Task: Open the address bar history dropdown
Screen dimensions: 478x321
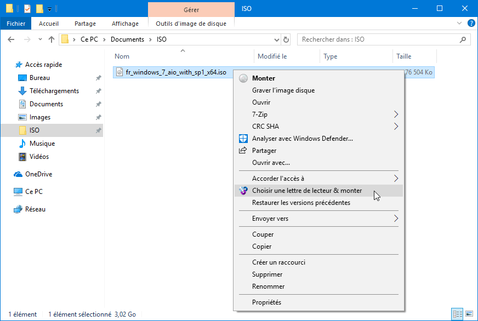Action: pyautogui.click(x=276, y=39)
